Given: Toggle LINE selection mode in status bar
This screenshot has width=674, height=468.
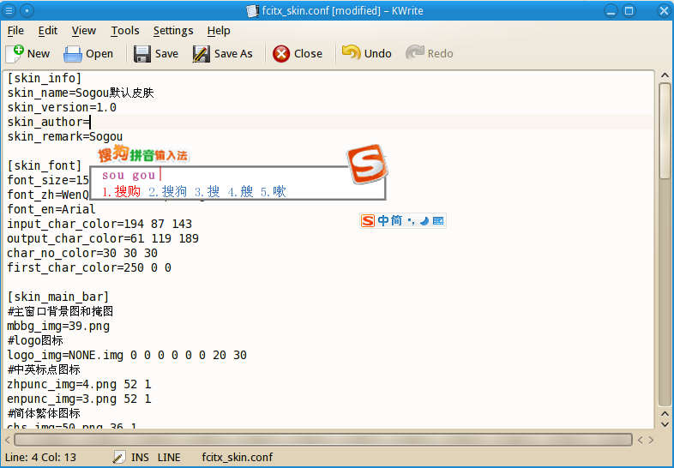Looking at the screenshot, I should 169,457.
